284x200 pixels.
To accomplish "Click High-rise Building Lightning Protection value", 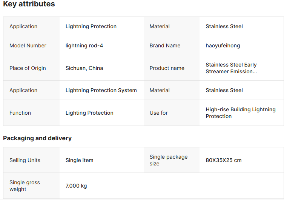I will click(240, 113).
